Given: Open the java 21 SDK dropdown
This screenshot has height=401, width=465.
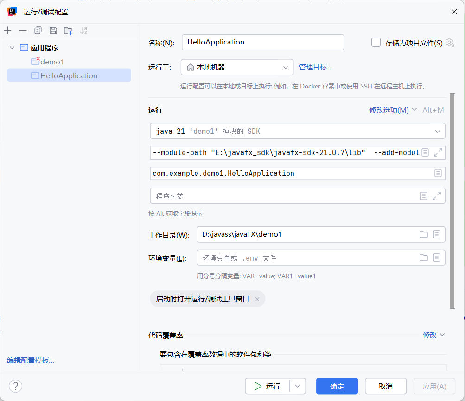Looking at the screenshot, I should point(298,131).
